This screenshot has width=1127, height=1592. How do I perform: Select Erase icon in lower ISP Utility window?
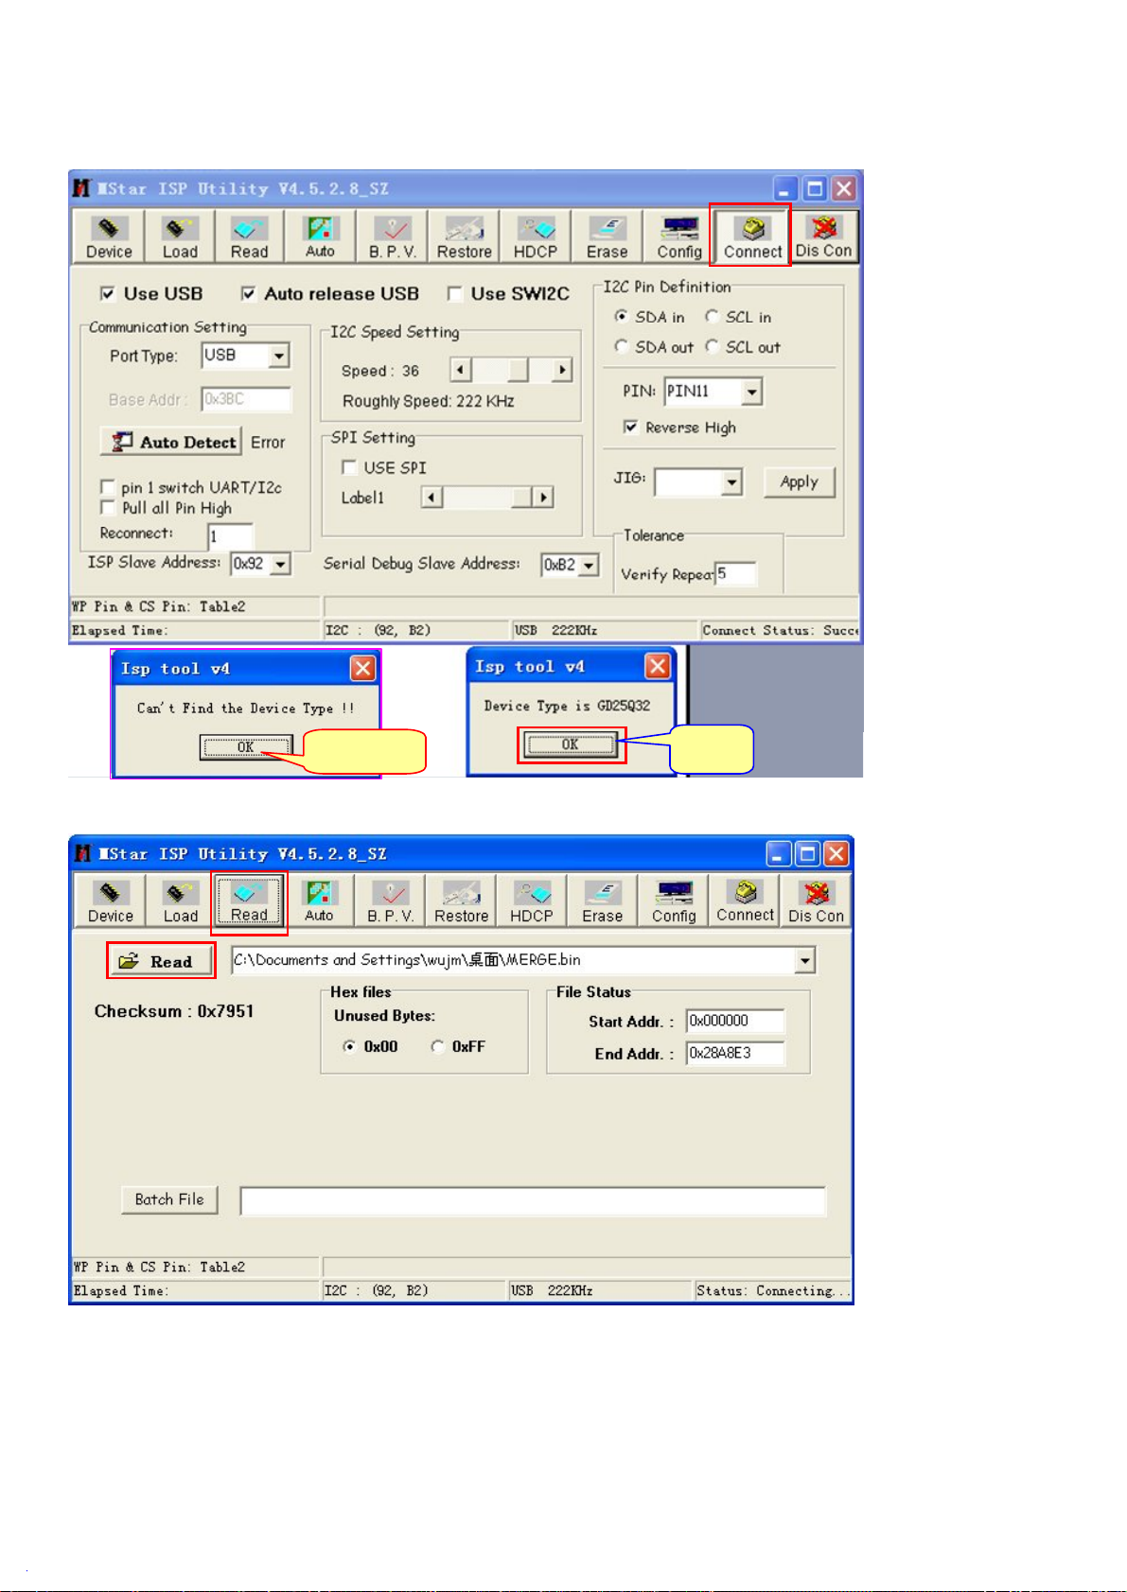pos(603,901)
